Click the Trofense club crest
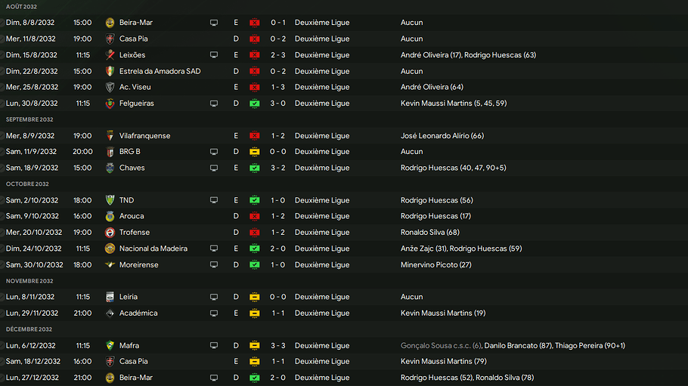The image size is (688, 386). [x=110, y=233]
